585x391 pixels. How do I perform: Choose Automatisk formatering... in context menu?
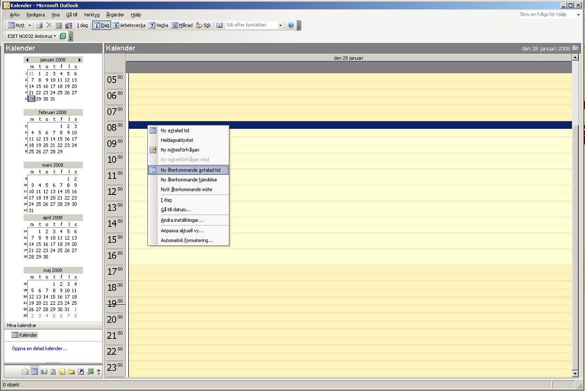[188, 240]
